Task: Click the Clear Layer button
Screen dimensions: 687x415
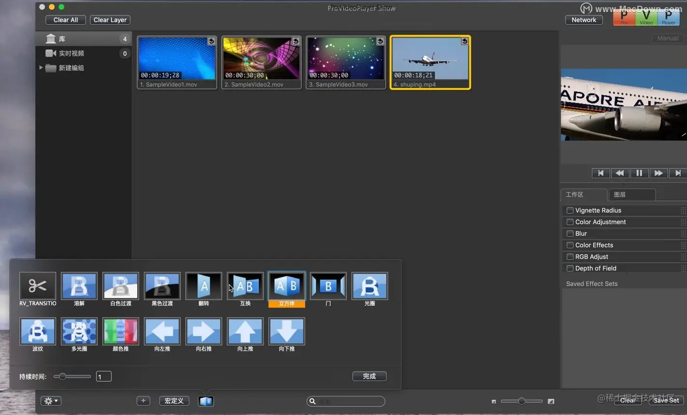Action: 110,20
